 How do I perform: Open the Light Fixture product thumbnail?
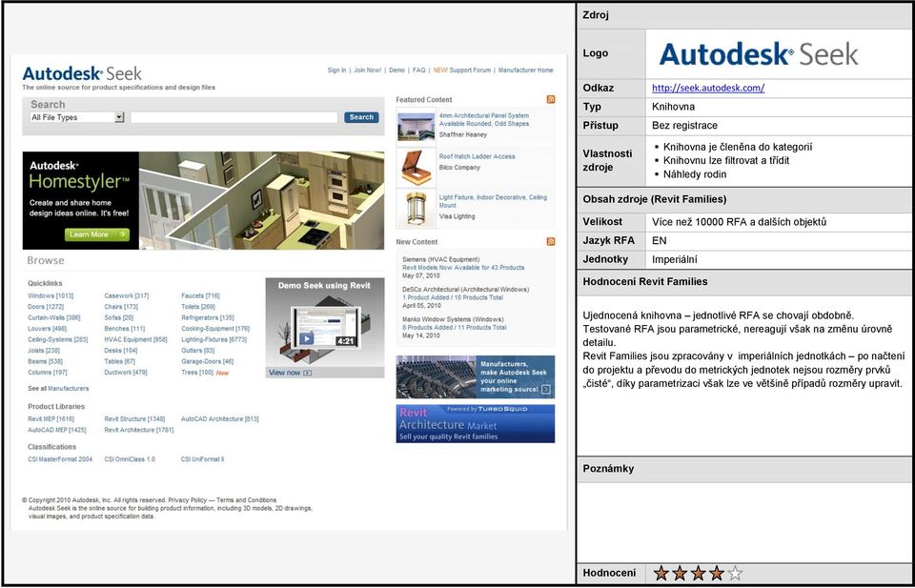417,209
